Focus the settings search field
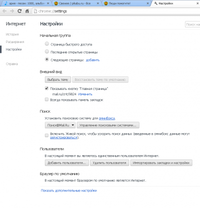This screenshot has height=208, width=200. point(192,24)
